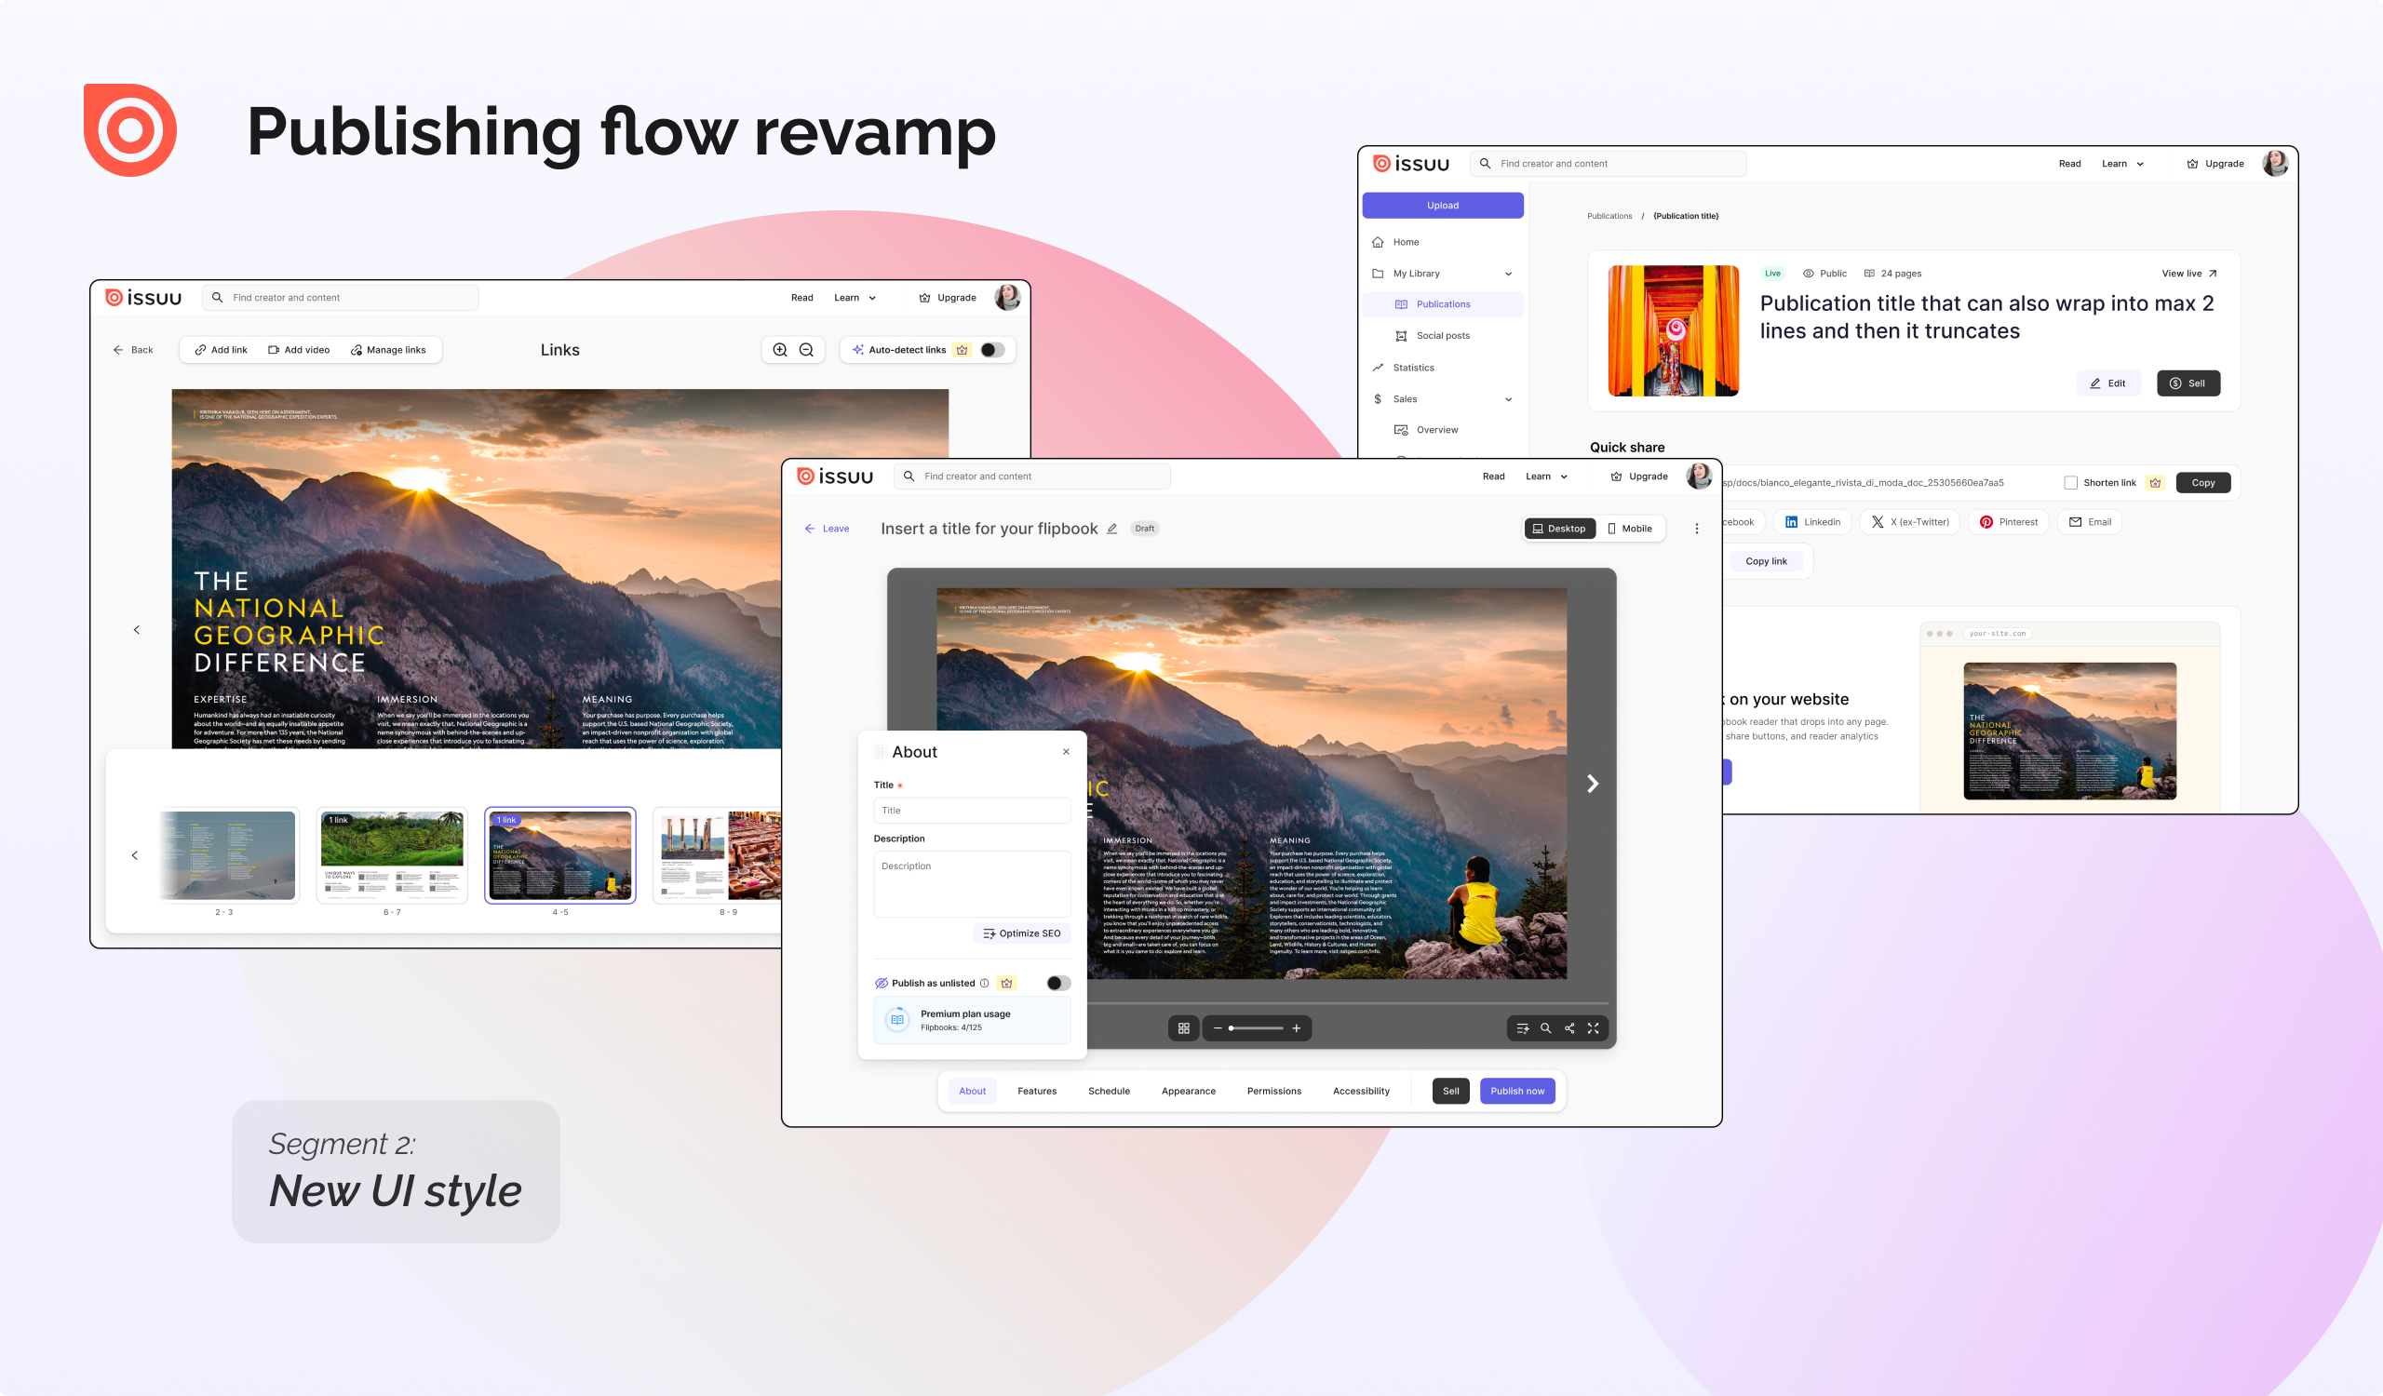Copy the quick share URL
Image resolution: width=2383 pixels, height=1396 pixels.
[x=2202, y=483]
